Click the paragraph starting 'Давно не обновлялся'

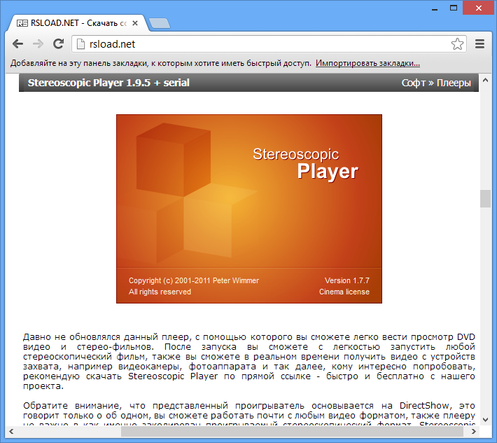click(249, 361)
